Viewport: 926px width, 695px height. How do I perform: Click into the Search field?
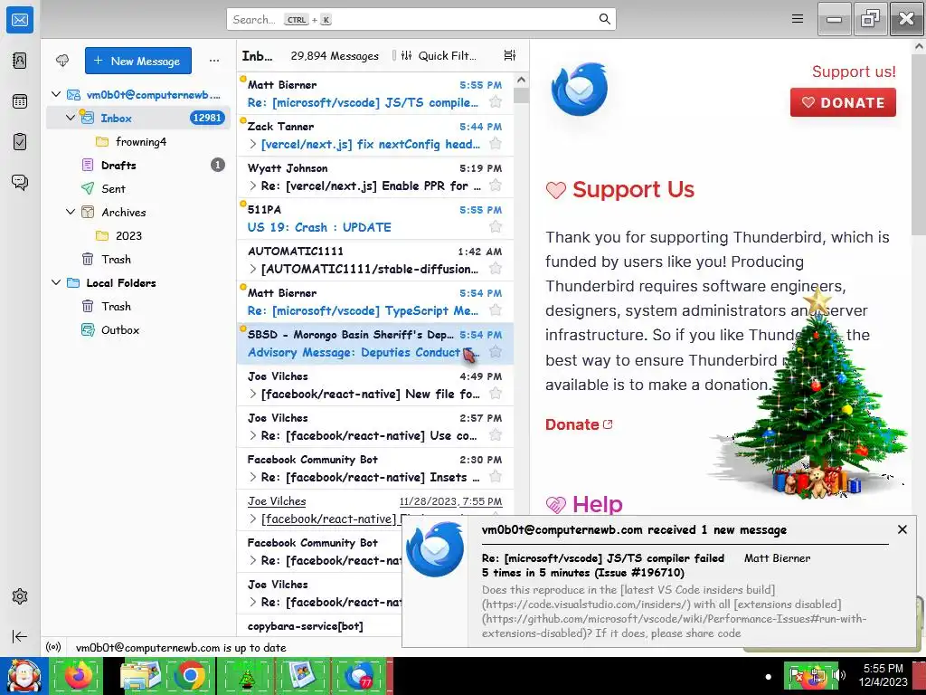tap(421, 19)
